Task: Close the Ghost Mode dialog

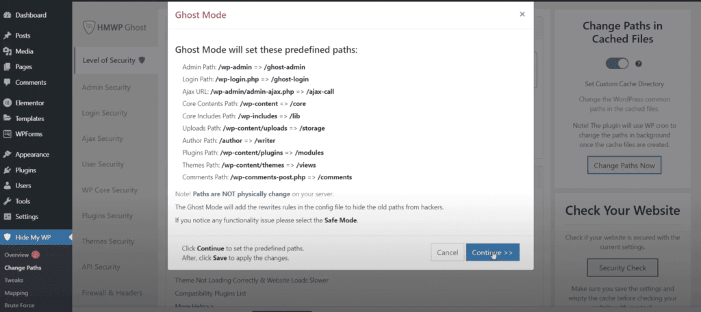Action: tap(522, 14)
